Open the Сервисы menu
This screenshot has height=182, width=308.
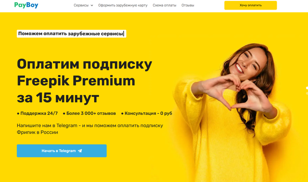point(81,5)
